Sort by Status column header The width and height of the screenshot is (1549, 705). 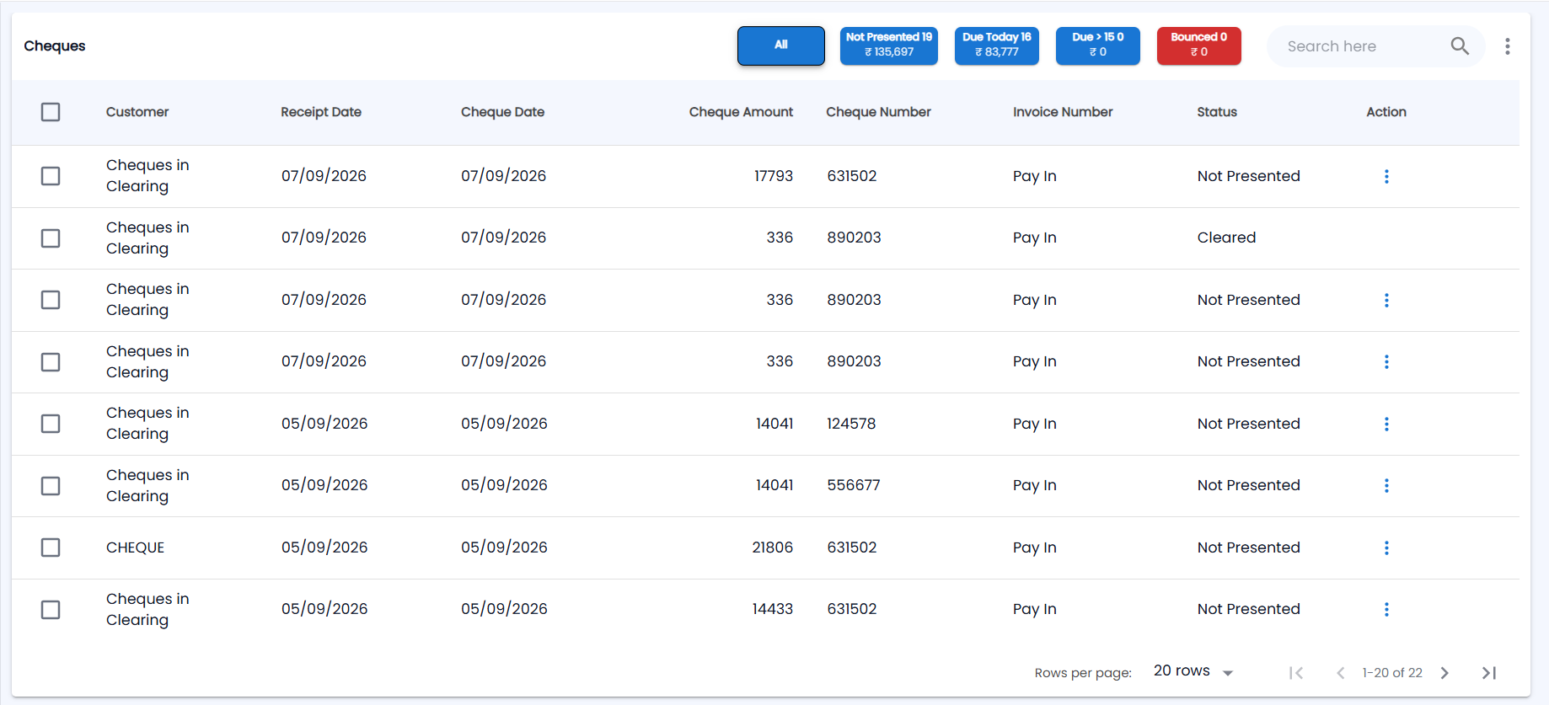(x=1217, y=112)
